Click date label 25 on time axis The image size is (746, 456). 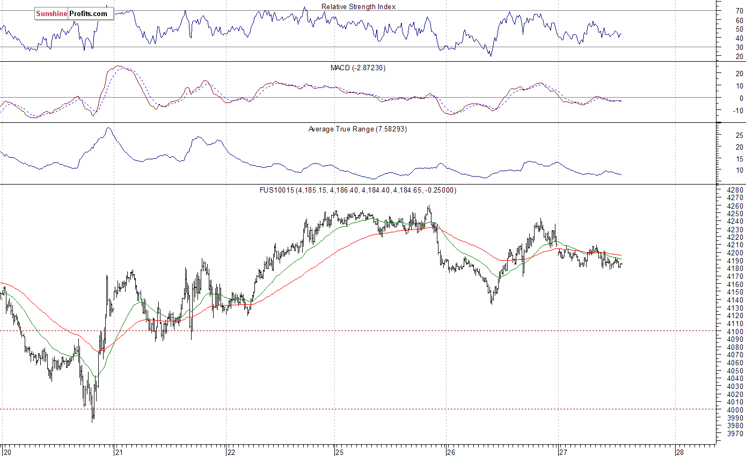coord(340,452)
